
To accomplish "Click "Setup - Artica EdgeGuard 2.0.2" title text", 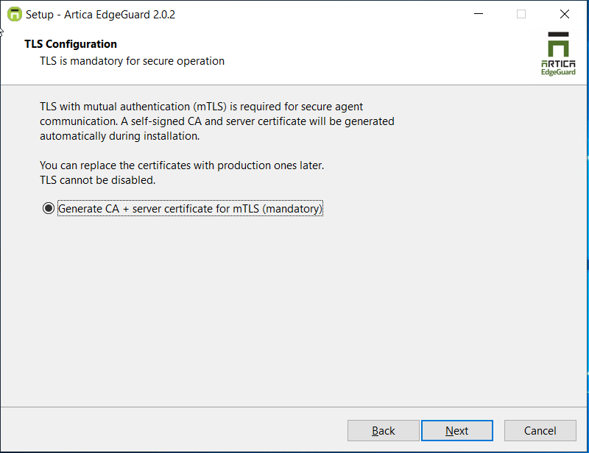I will (100, 15).
